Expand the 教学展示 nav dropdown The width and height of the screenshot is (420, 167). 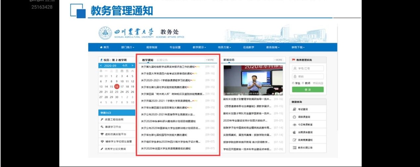tap(199, 47)
